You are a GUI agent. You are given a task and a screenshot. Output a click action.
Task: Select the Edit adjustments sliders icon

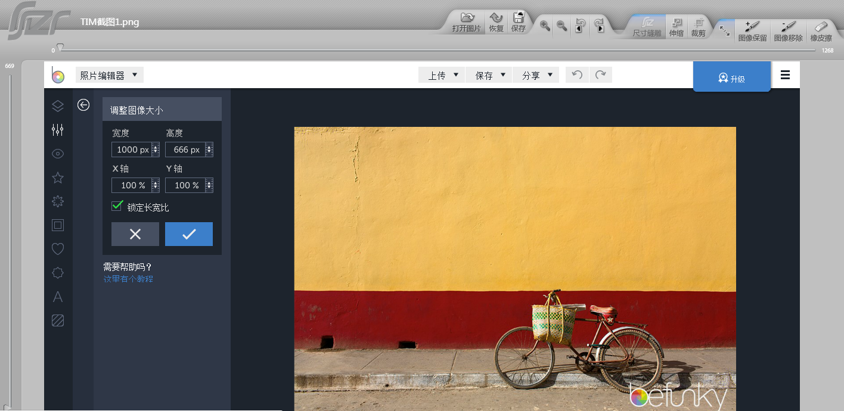pyautogui.click(x=58, y=130)
